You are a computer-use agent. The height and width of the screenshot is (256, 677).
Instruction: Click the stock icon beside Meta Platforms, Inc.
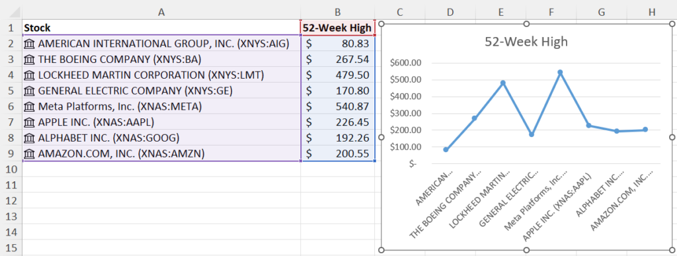(29, 107)
